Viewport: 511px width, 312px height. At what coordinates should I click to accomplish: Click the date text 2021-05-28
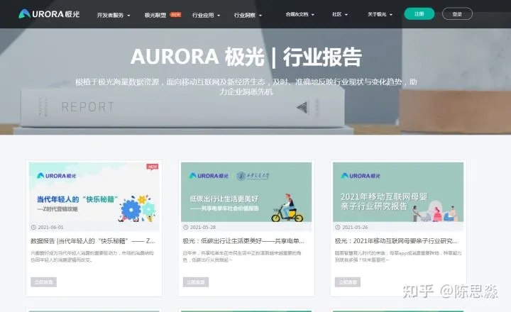click(x=203, y=228)
